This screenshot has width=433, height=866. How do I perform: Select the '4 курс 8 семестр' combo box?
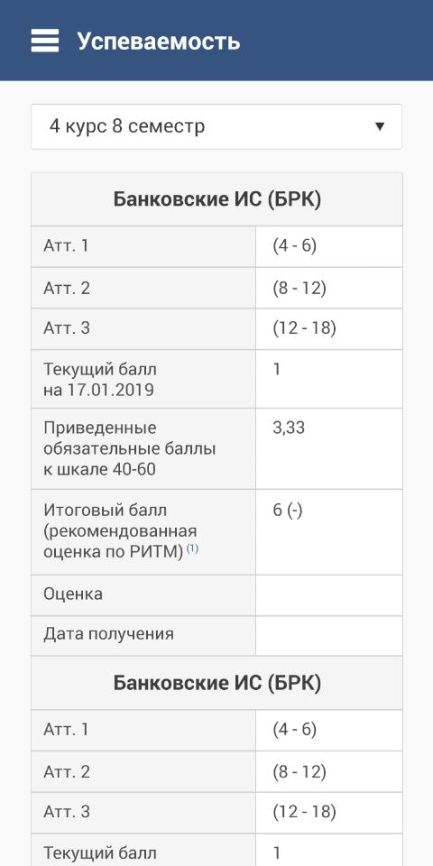[216, 126]
